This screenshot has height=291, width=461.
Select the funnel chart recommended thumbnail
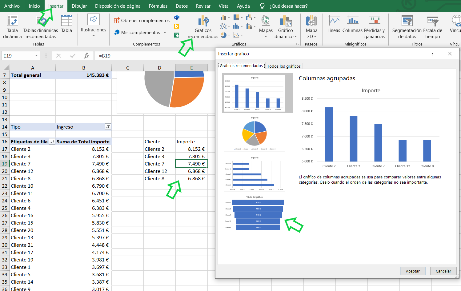tap(255, 213)
